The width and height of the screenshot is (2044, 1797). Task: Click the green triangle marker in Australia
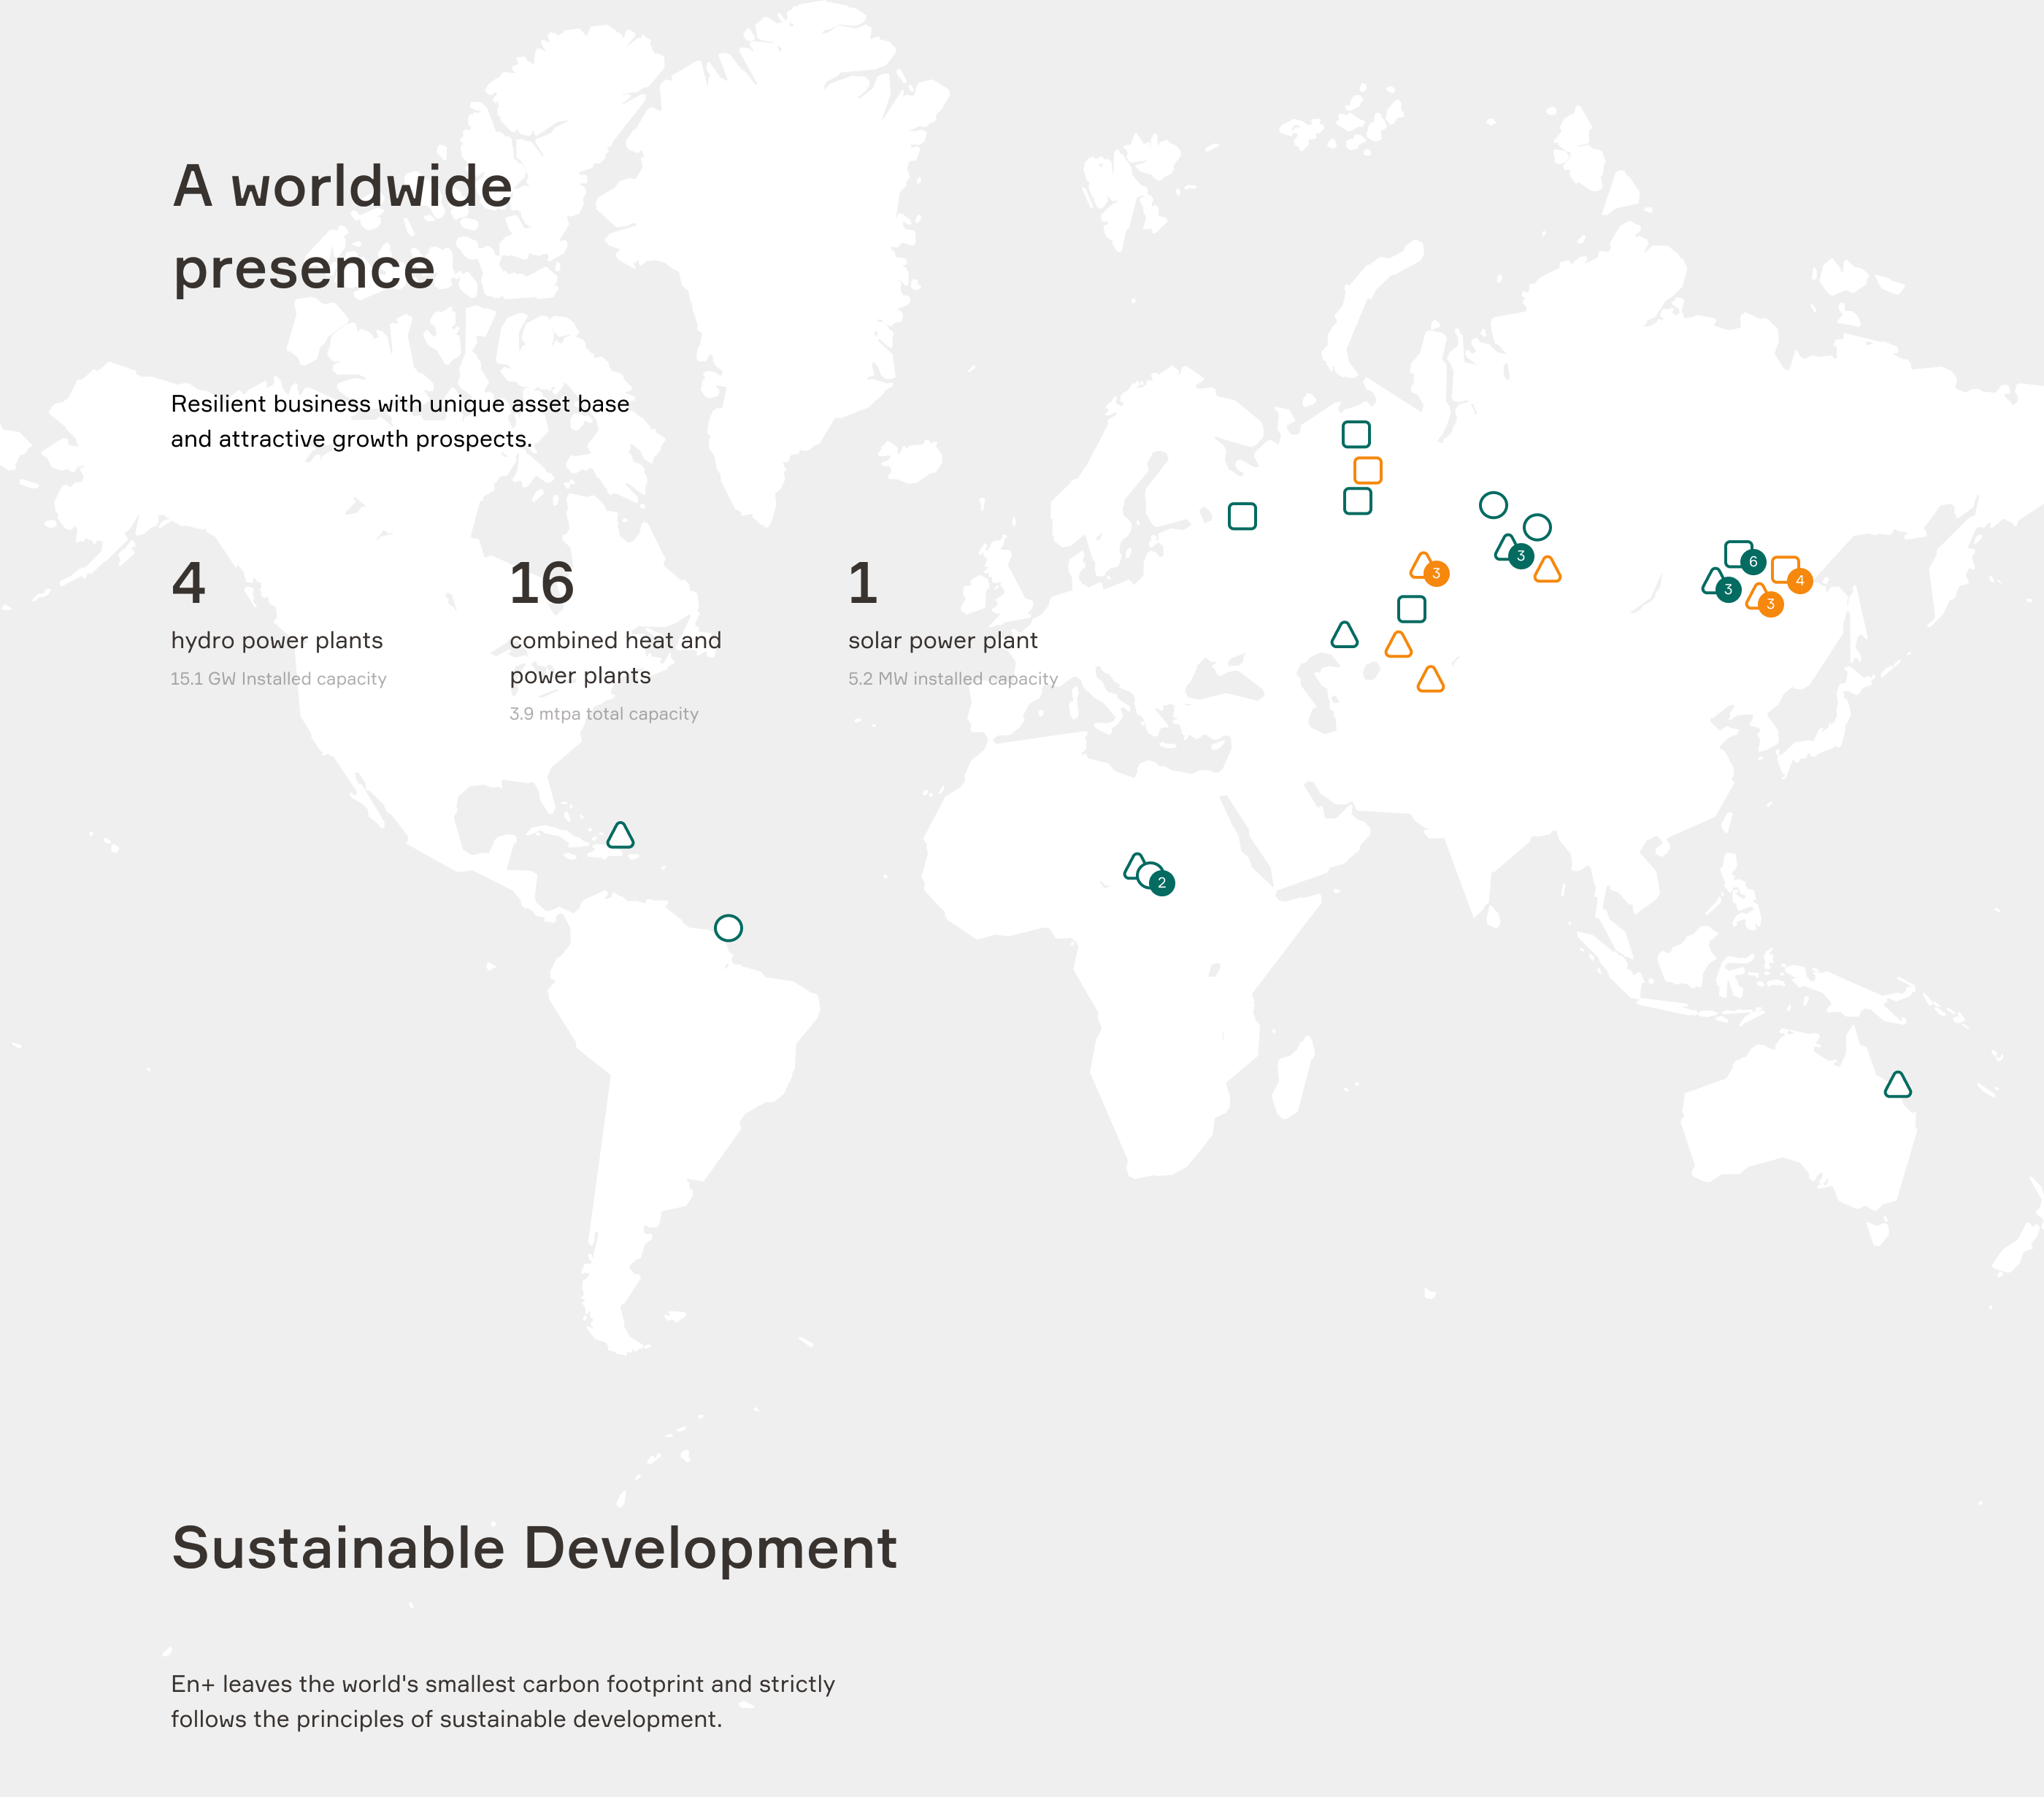(x=1897, y=1086)
